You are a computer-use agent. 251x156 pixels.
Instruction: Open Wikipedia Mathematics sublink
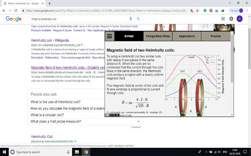[x=52, y=57]
